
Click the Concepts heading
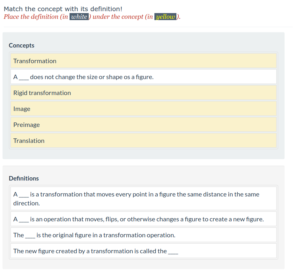click(x=22, y=45)
